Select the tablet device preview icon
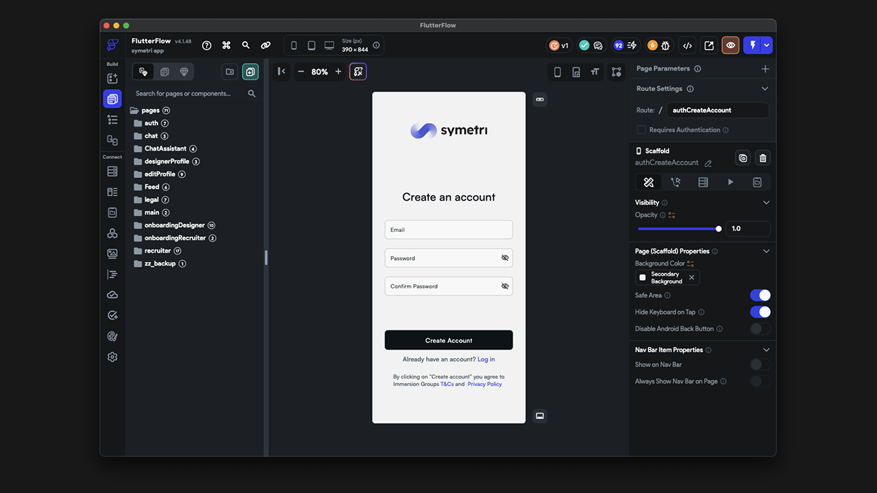The height and width of the screenshot is (493, 877). [311, 45]
